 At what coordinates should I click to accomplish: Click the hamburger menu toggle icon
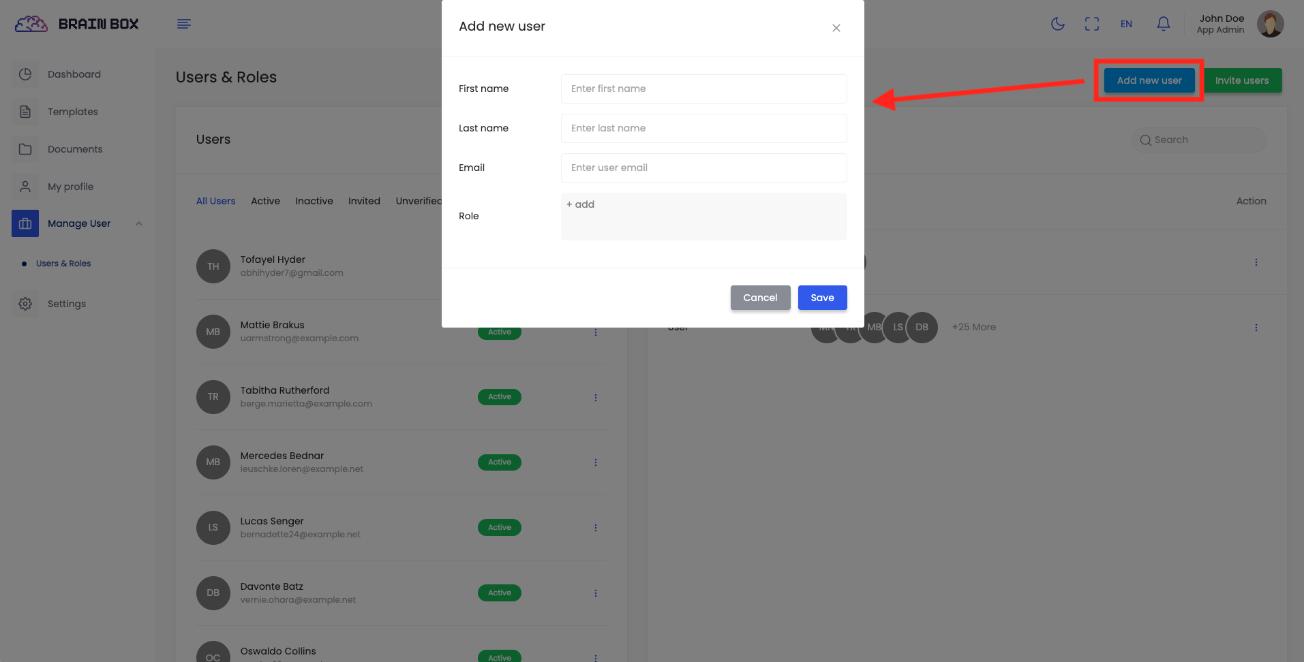point(184,24)
